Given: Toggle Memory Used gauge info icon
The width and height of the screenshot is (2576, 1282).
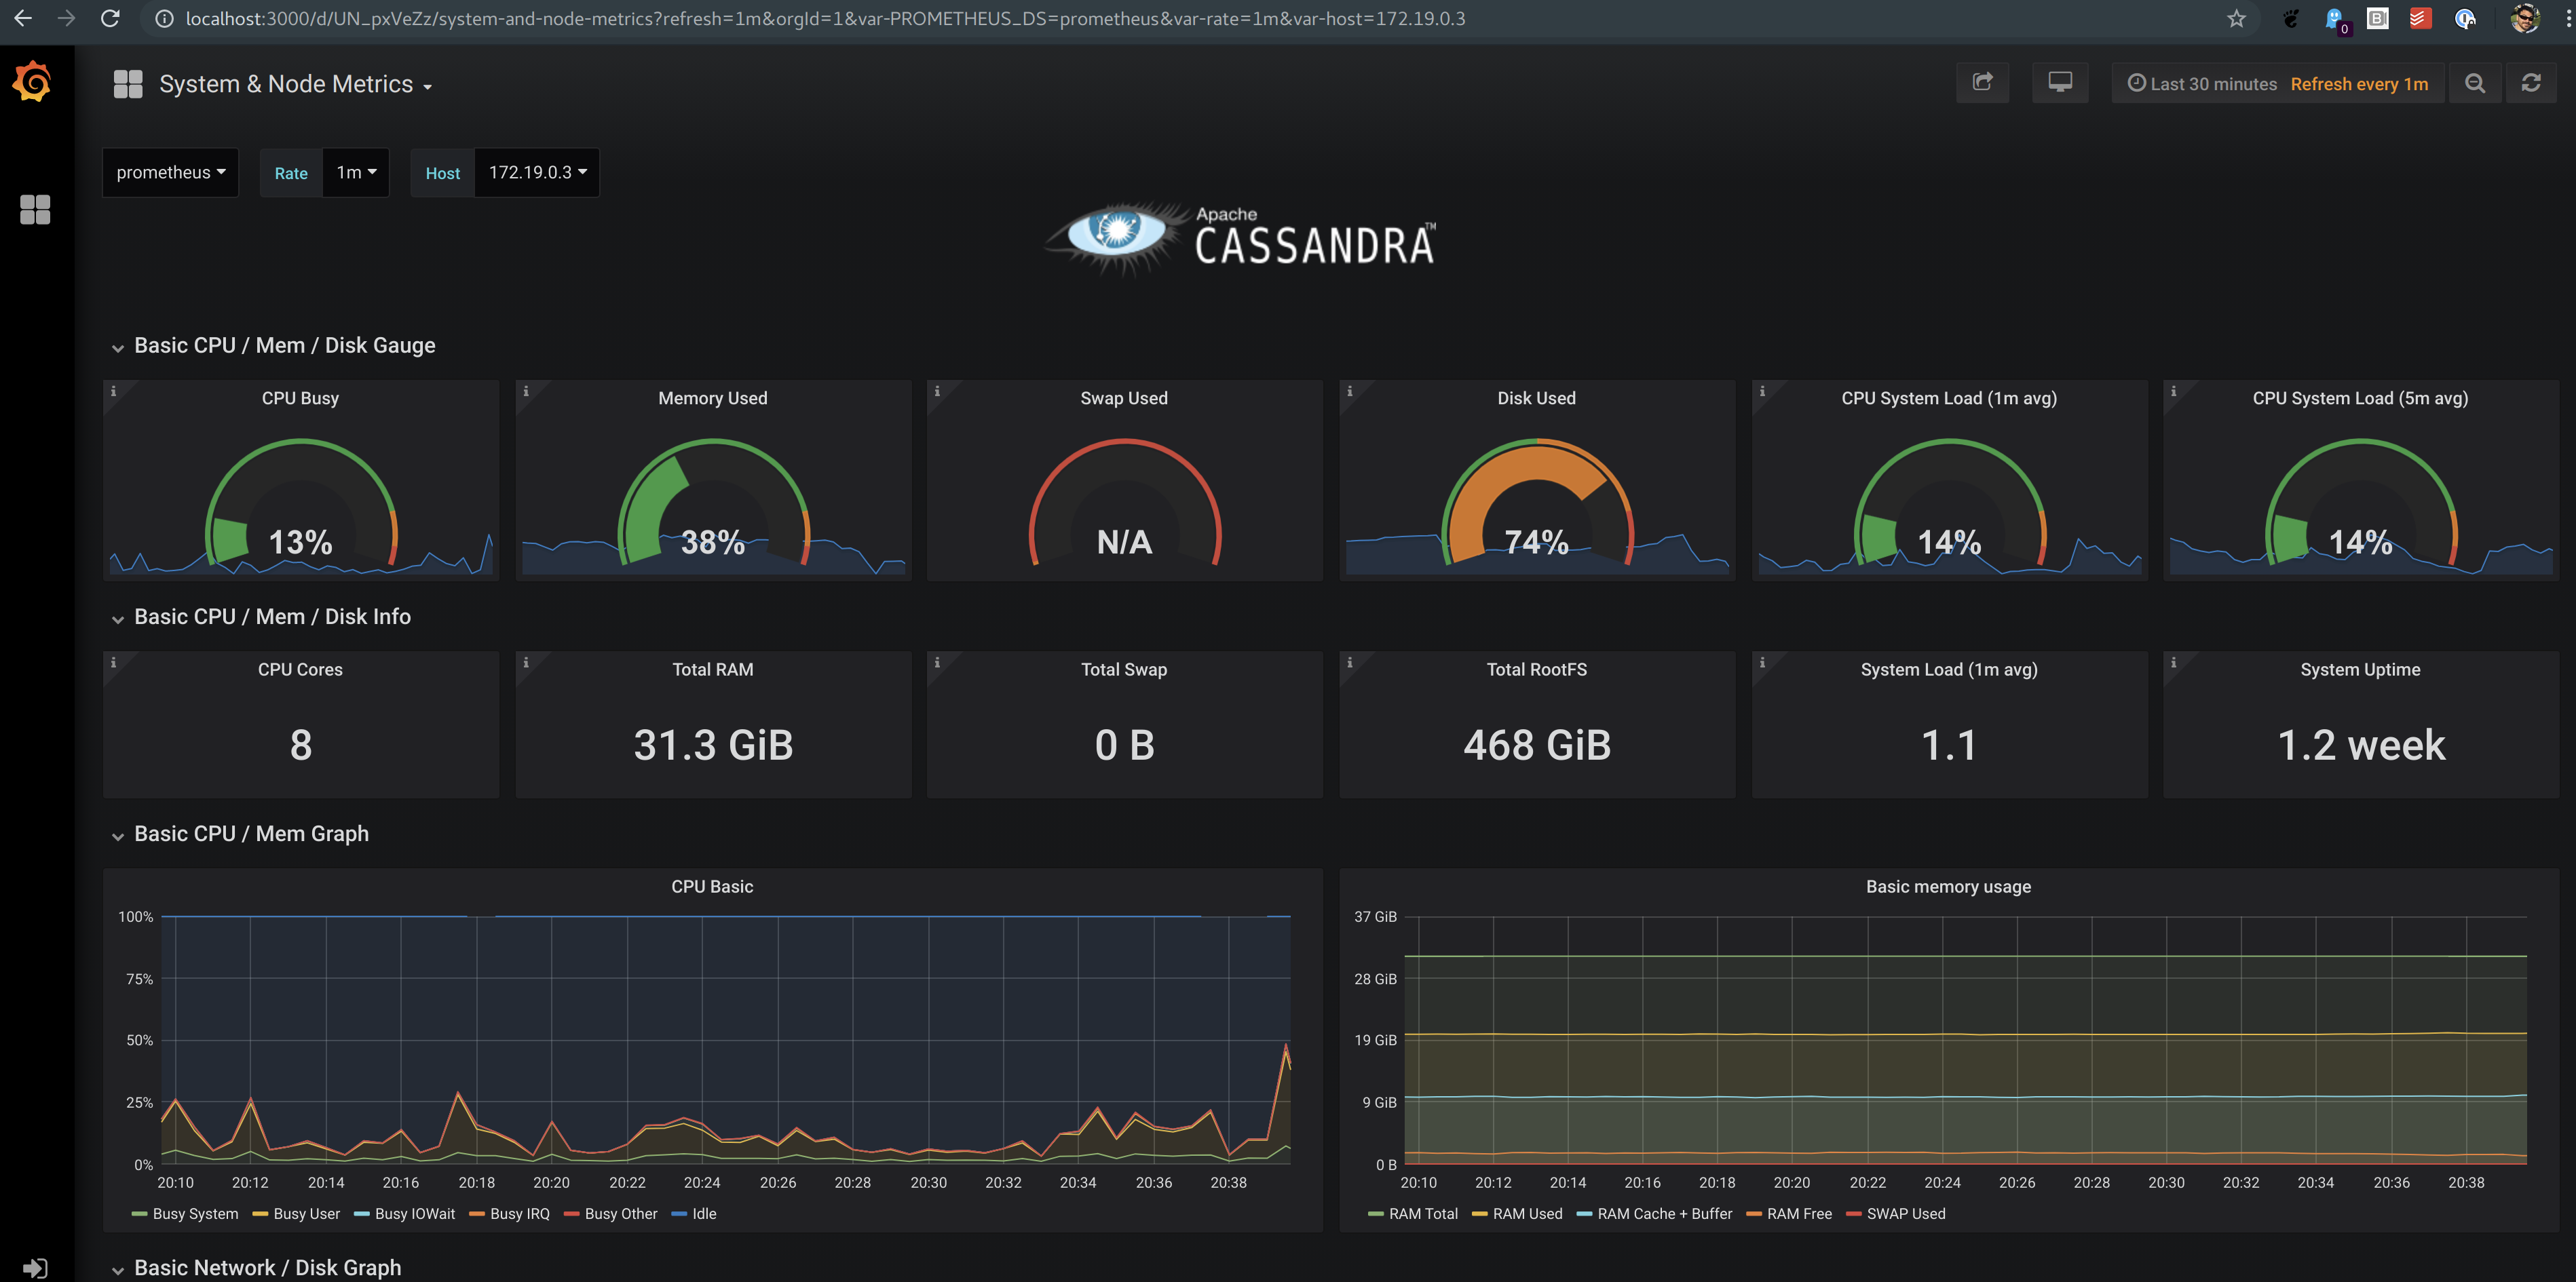Looking at the screenshot, I should pos(526,392).
